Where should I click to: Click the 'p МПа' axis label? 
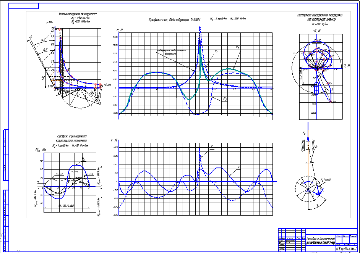tap(50, 23)
